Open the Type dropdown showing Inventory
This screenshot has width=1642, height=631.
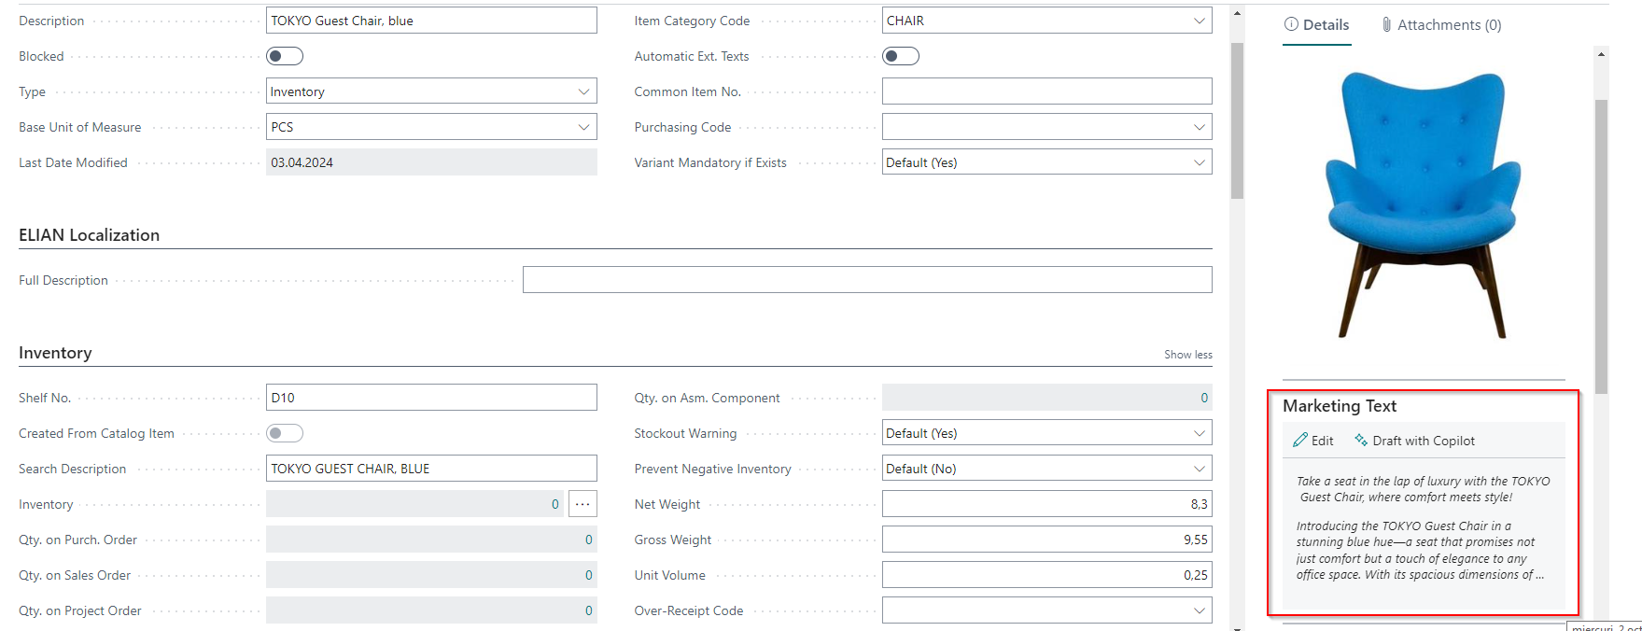click(x=583, y=91)
